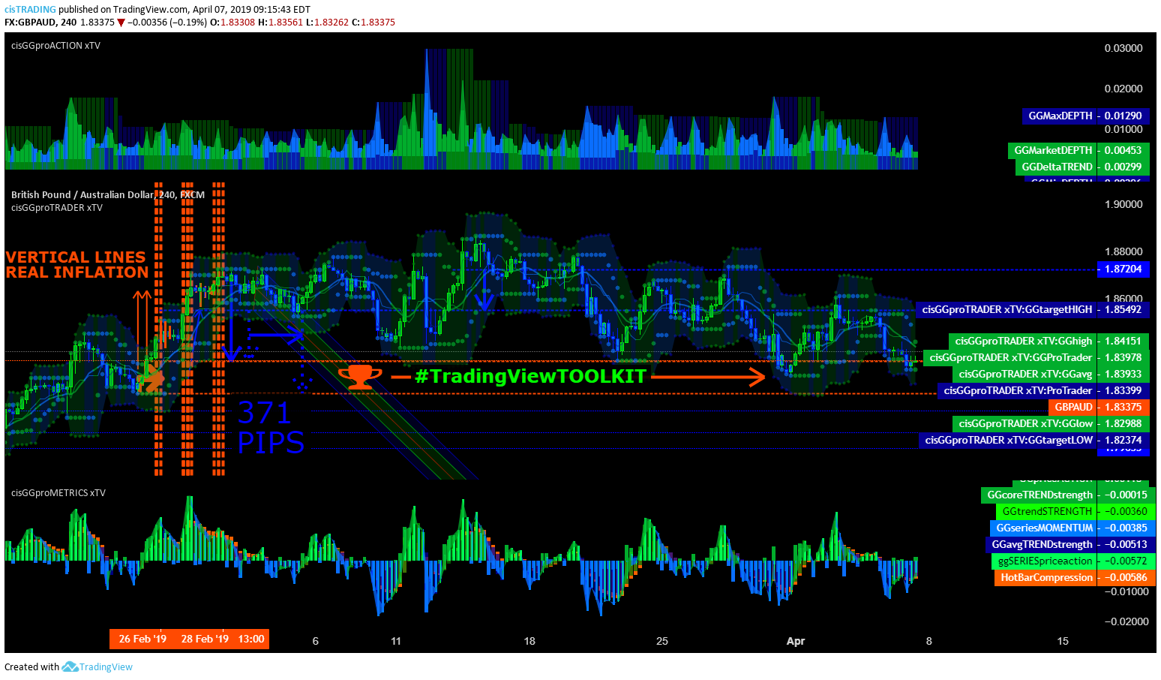Image resolution: width=1161 pixels, height=680 pixels.
Task: Click the 0.03000 level on depth axis
Action: click(1123, 48)
